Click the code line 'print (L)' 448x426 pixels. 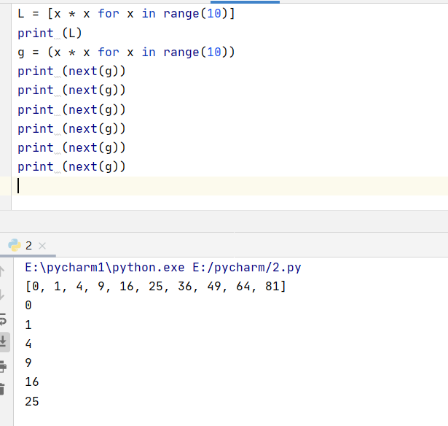click(50, 33)
